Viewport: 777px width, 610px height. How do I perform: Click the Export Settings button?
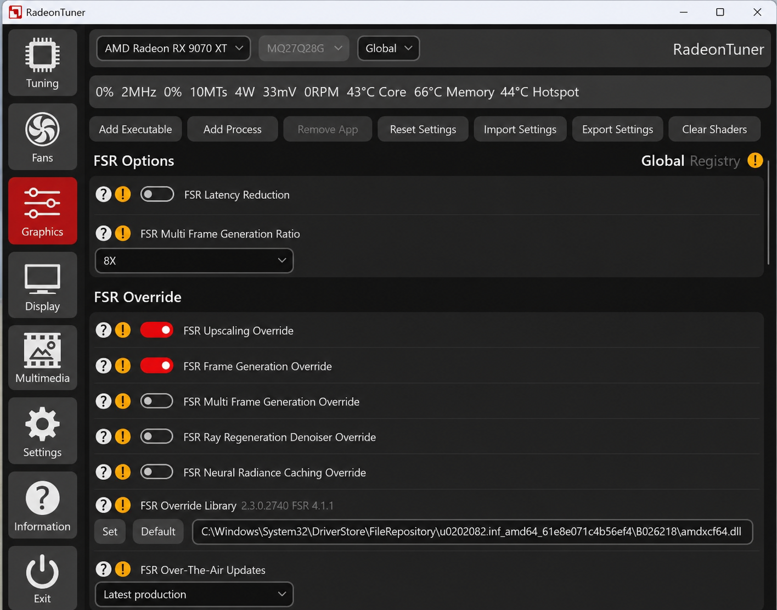617,129
